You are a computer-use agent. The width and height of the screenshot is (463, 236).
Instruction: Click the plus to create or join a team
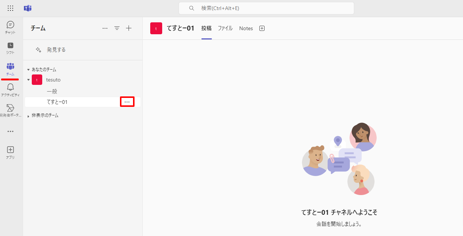[129, 28]
